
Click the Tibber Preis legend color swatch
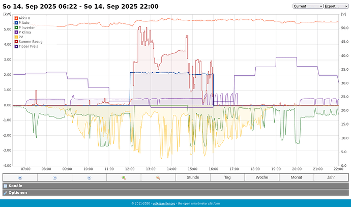(16, 47)
